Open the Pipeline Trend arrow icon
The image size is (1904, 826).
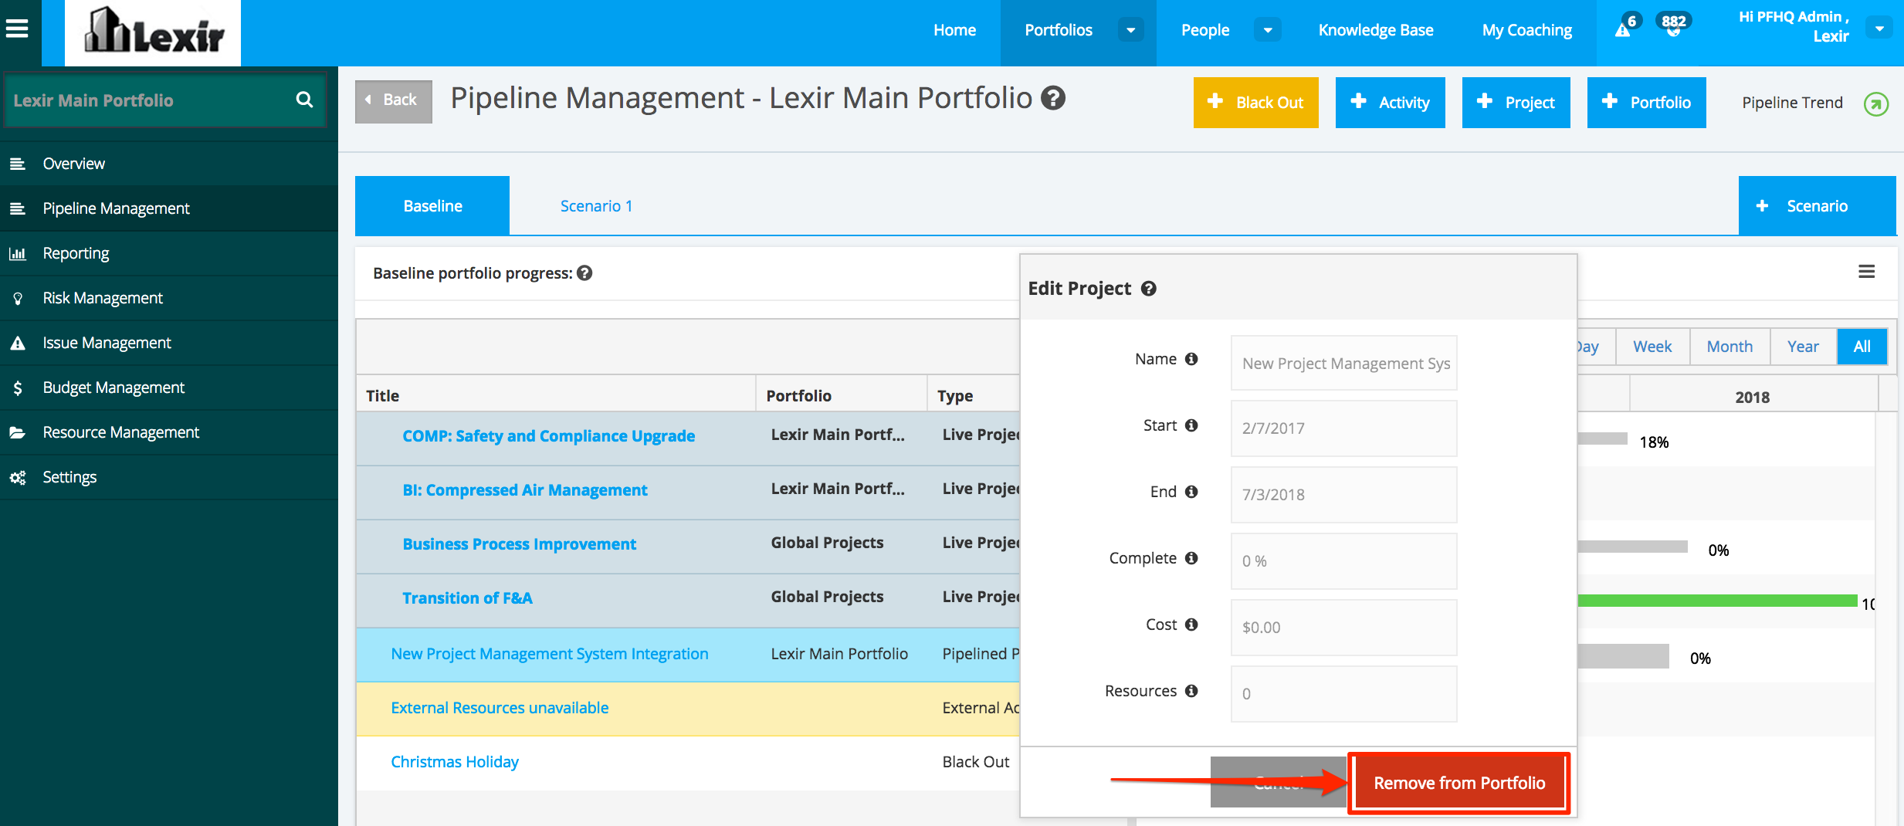tap(1876, 103)
